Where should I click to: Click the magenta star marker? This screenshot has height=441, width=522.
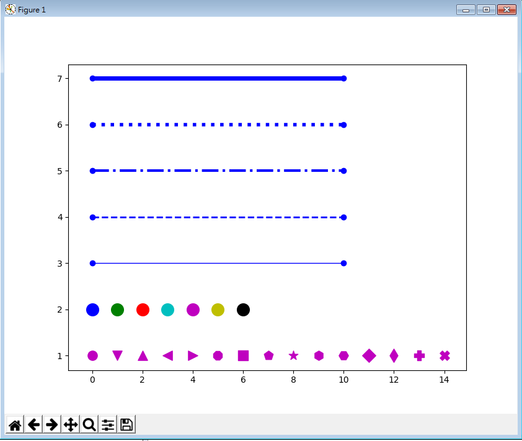[293, 355]
